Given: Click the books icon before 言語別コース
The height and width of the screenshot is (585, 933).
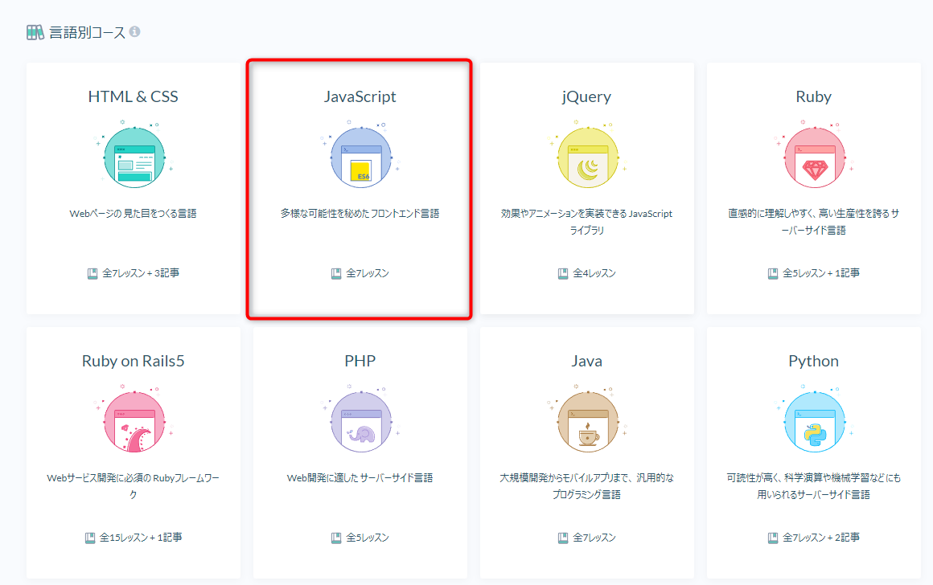Looking at the screenshot, I should click(x=35, y=32).
